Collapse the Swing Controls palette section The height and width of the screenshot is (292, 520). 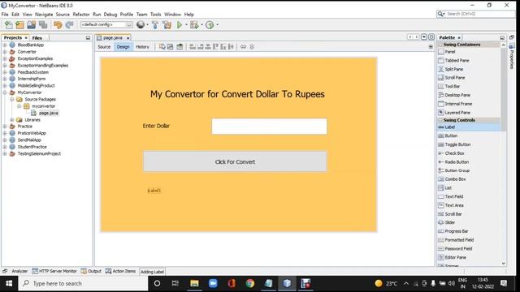tap(440, 120)
